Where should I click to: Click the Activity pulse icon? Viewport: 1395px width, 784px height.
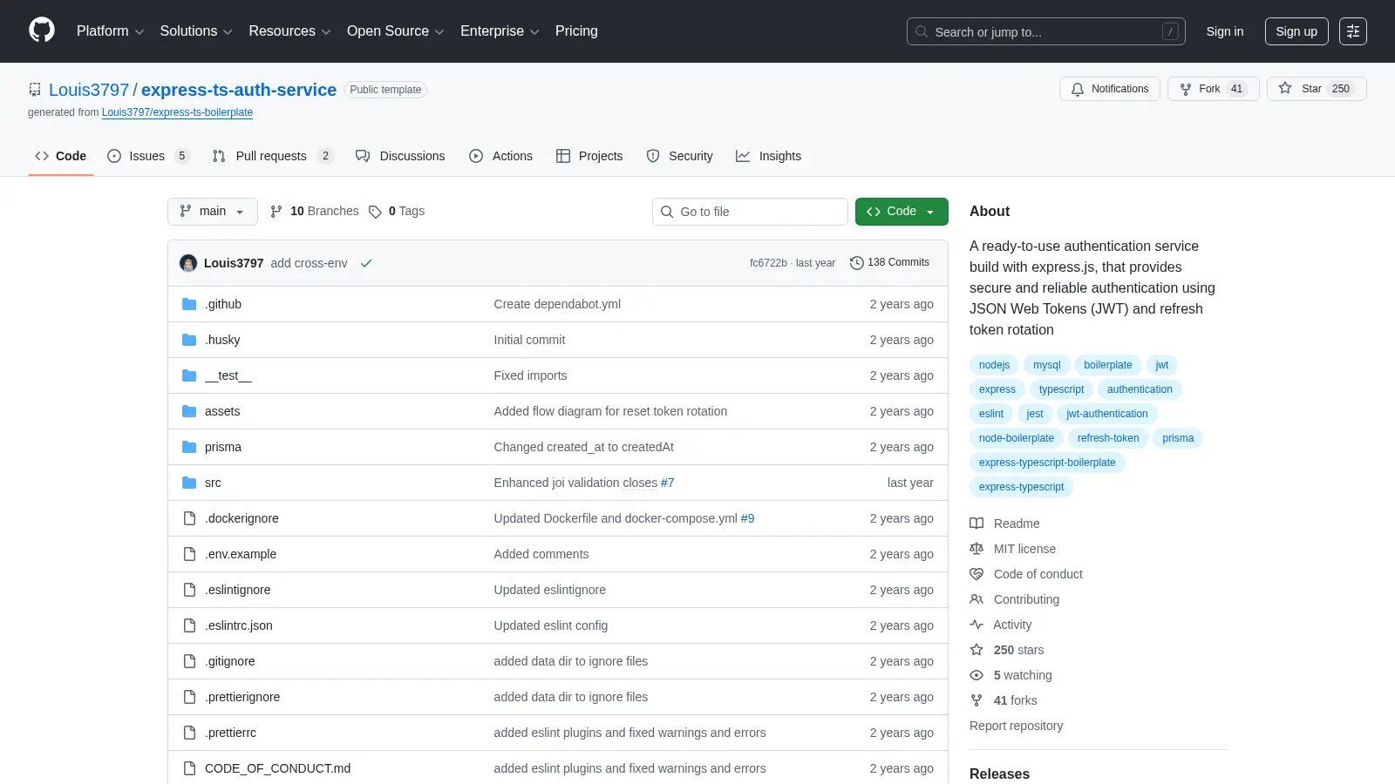[x=976, y=625]
